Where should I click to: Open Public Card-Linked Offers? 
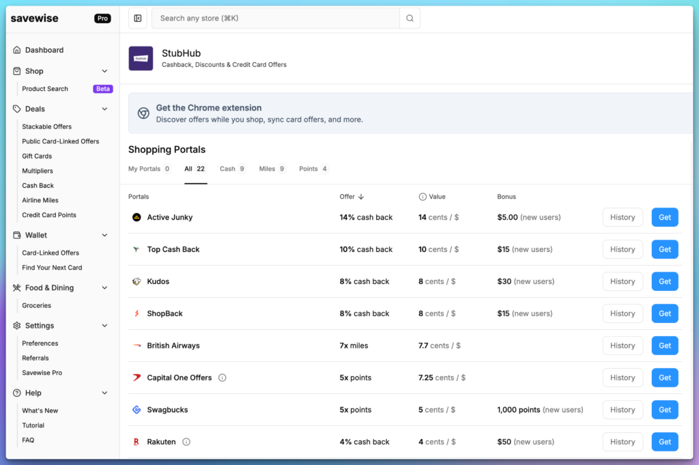coord(61,141)
